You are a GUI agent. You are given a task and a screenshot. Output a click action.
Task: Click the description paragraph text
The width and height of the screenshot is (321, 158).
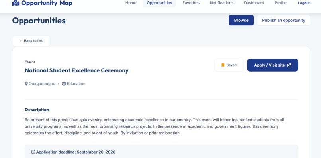pos(155,126)
